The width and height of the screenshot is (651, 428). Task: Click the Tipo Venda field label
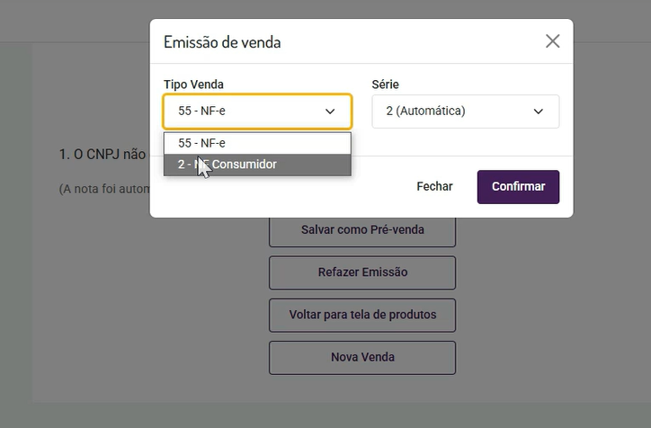tap(193, 85)
